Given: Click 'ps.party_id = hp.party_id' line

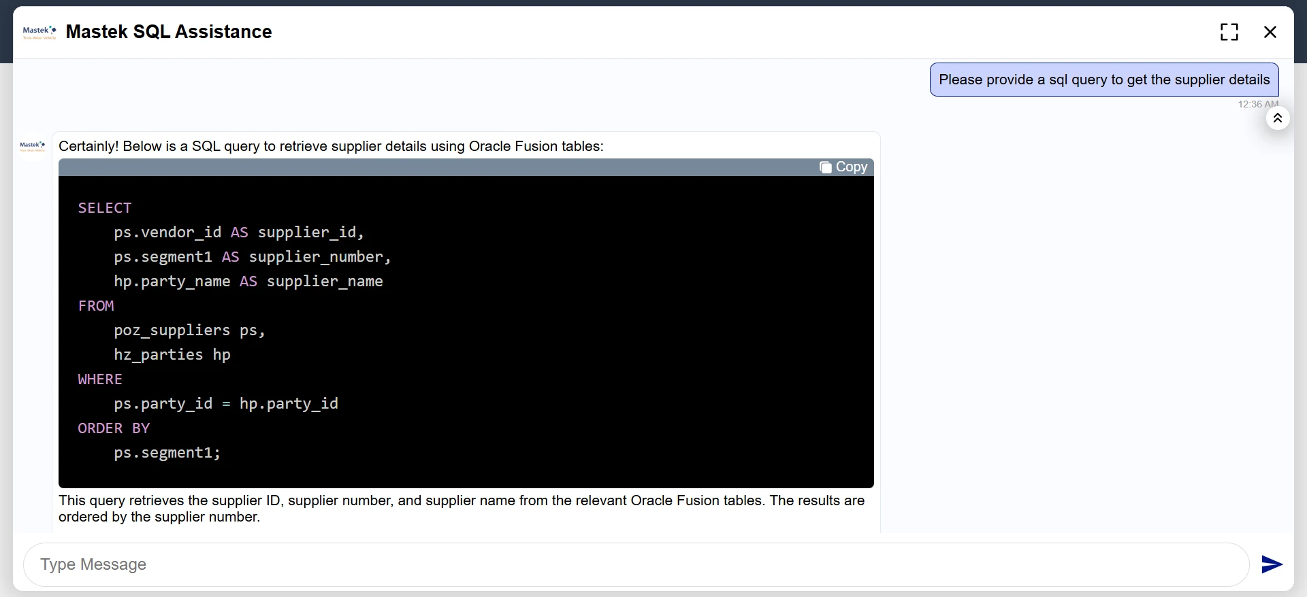Looking at the screenshot, I should coord(226,404).
